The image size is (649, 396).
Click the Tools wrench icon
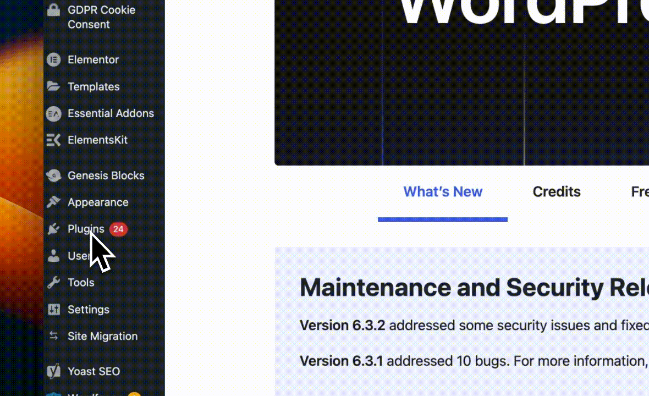pos(53,282)
